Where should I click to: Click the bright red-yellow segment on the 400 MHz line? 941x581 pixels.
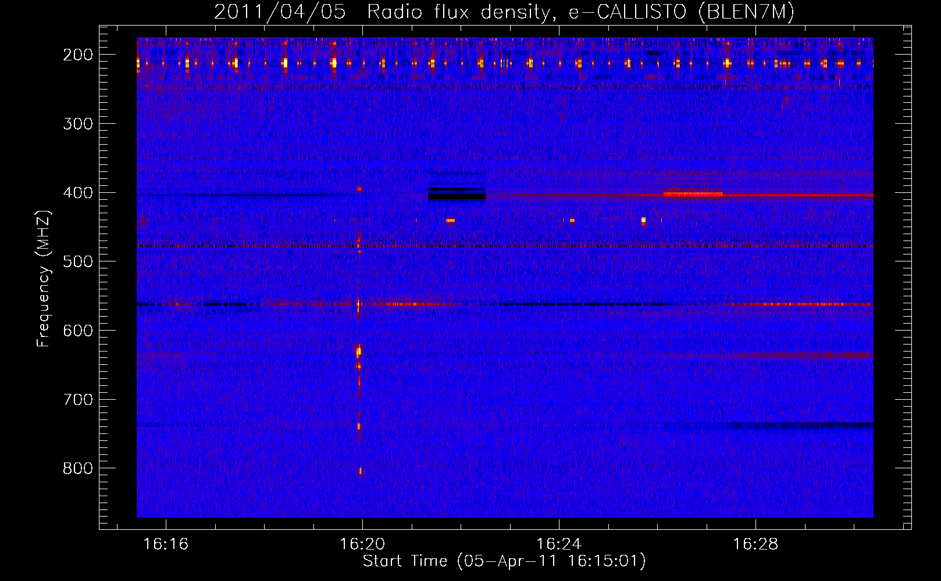click(x=693, y=194)
